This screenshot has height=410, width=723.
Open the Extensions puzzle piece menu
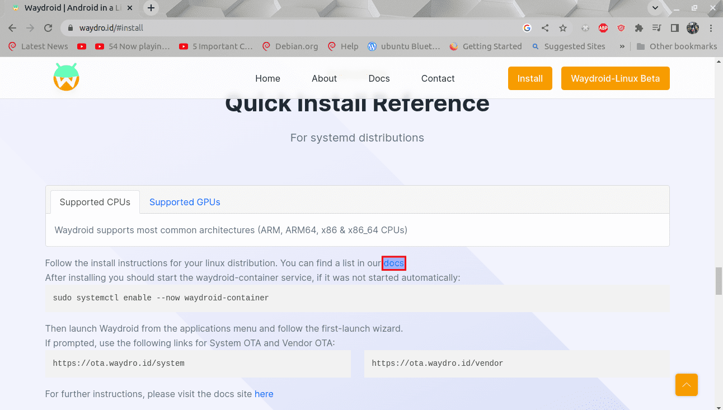(x=639, y=28)
